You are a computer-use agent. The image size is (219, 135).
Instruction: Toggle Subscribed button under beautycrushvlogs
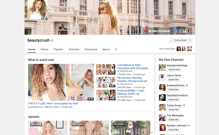(174, 70)
